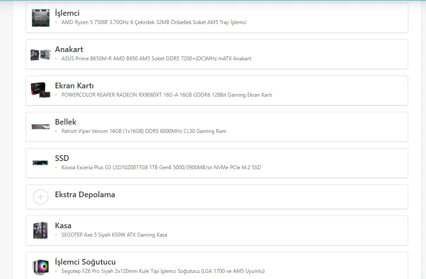Add storage via Ekstra Depolama heading
Image resolution: width=426 pixels, height=279 pixels.
85,195
